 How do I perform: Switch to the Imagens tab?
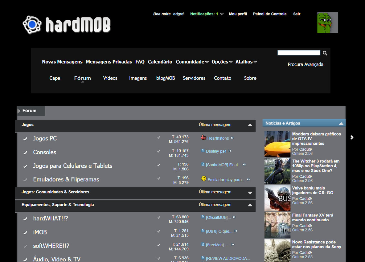[138, 78]
